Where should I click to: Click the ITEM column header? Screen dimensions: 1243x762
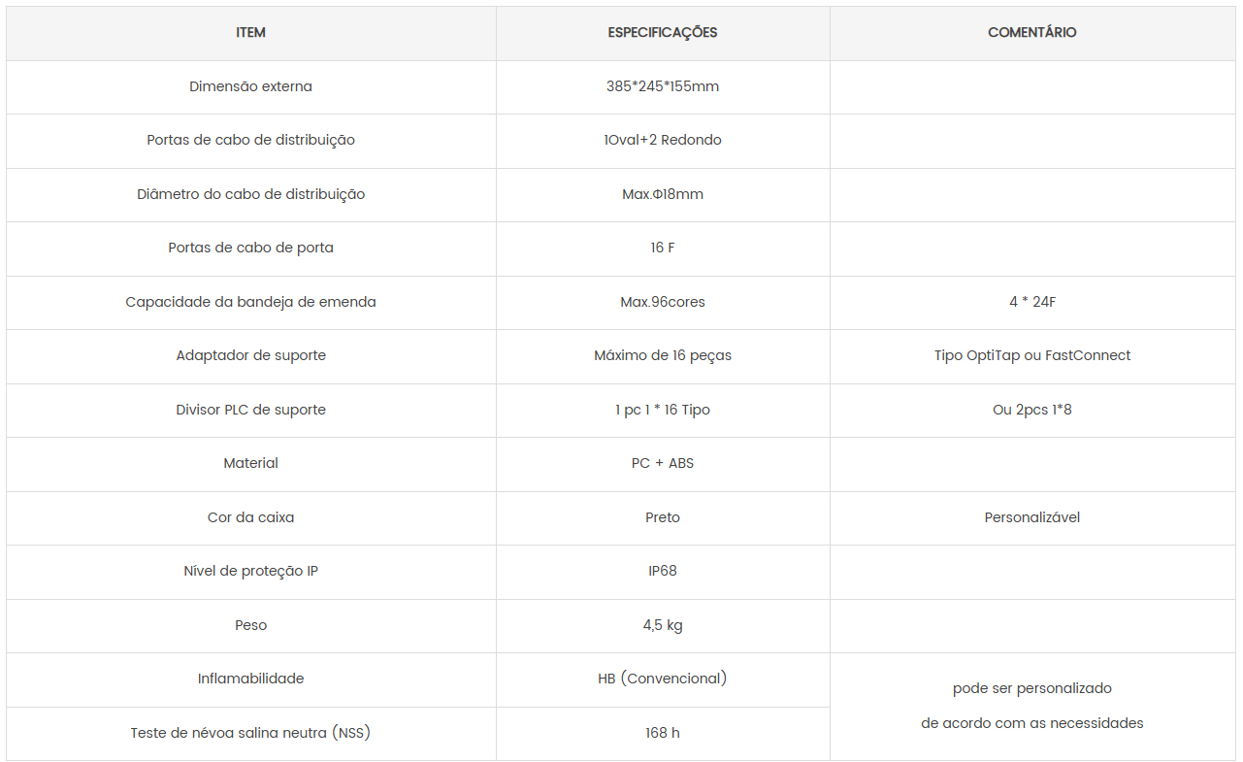pos(250,33)
